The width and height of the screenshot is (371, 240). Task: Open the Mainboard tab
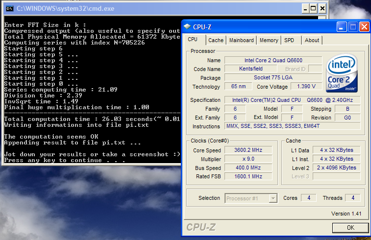pyautogui.click(x=241, y=40)
